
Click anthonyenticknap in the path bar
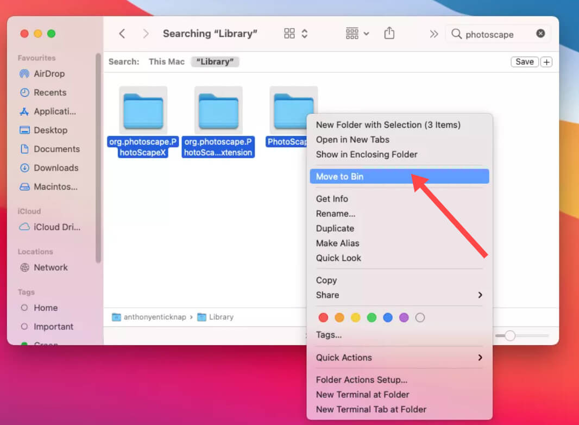pos(149,317)
